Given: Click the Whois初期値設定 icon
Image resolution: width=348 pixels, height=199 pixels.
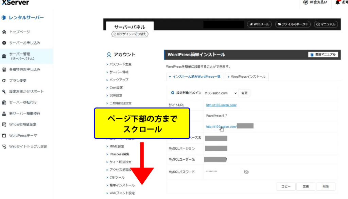Looking at the screenshot, I should coord(4,124).
